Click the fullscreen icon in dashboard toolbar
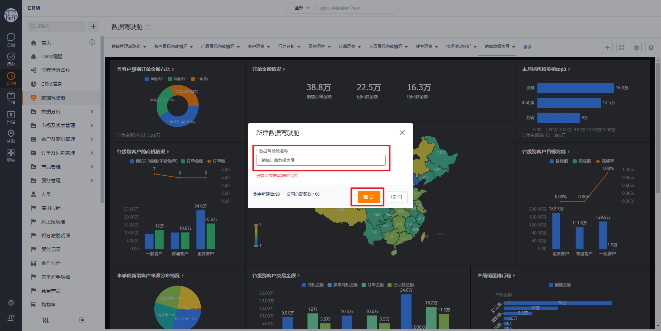This screenshot has width=661, height=331. click(x=622, y=48)
